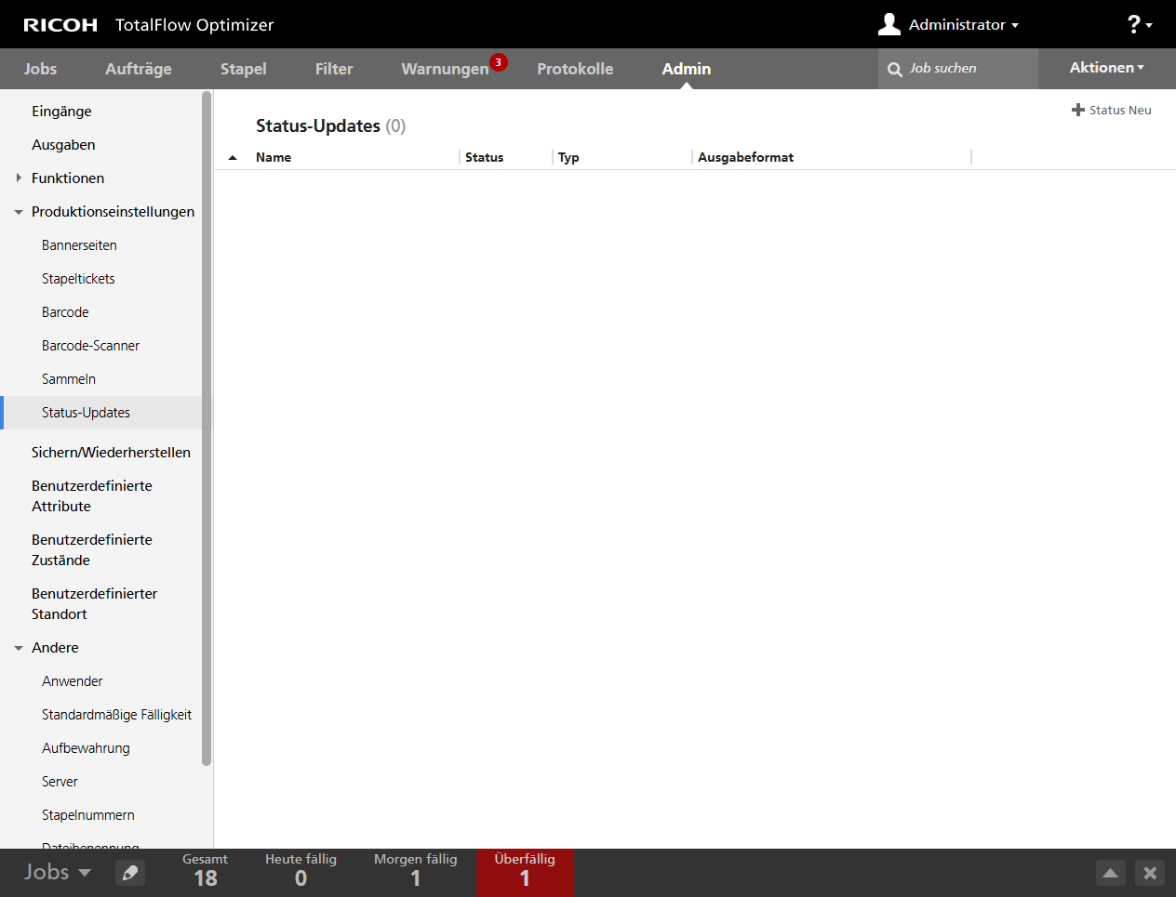Open the red Warnungen notification badge
This screenshot has height=897, width=1176.
[x=499, y=62]
